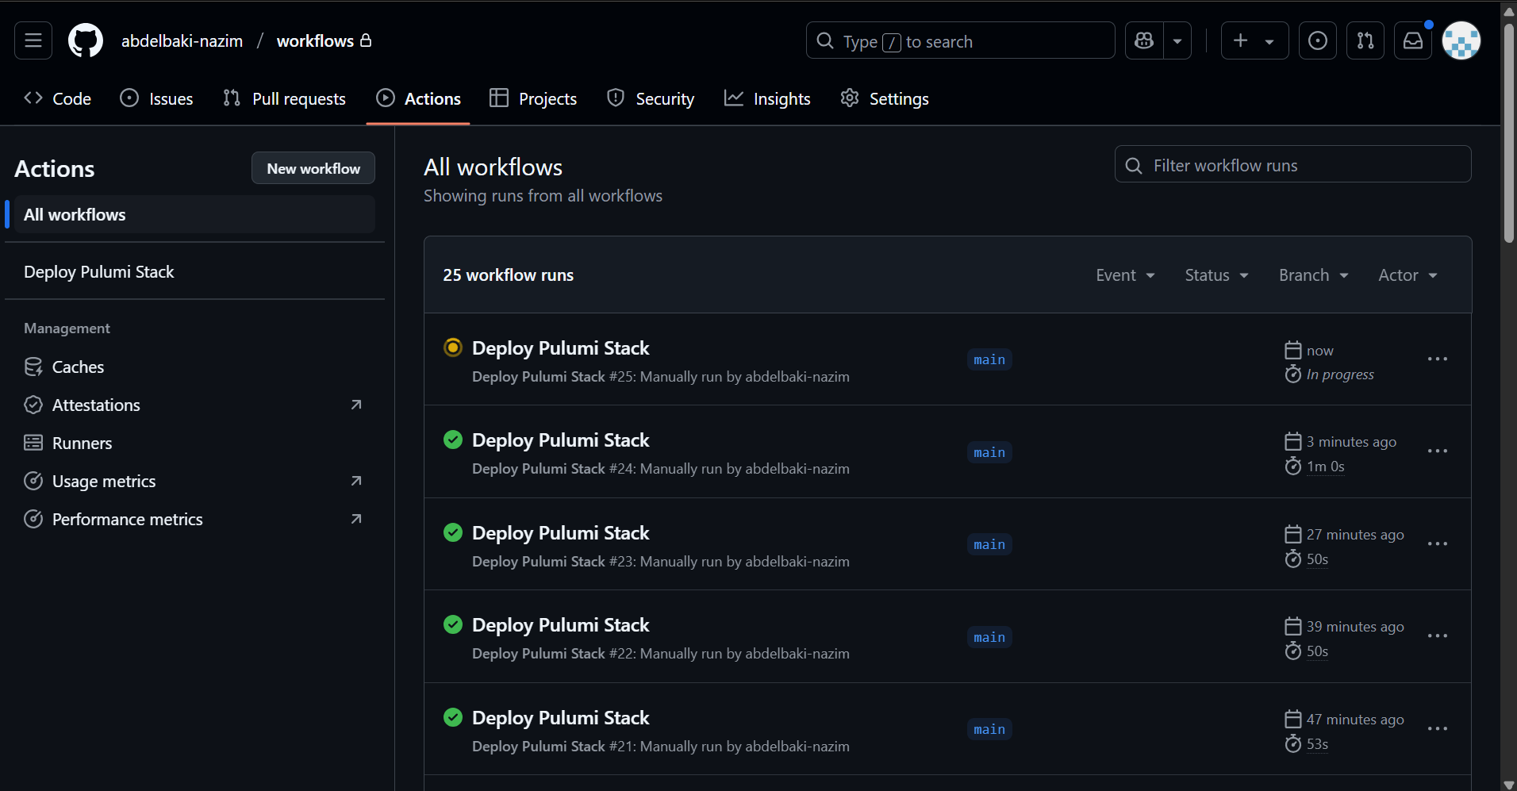Click the "In progress" duration text
Image resolution: width=1517 pixels, height=791 pixels.
(x=1340, y=374)
